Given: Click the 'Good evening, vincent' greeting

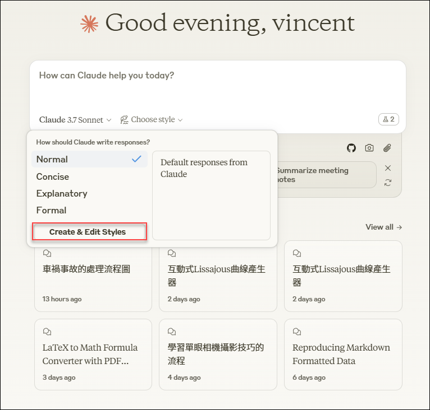Looking at the screenshot, I should [230, 23].
